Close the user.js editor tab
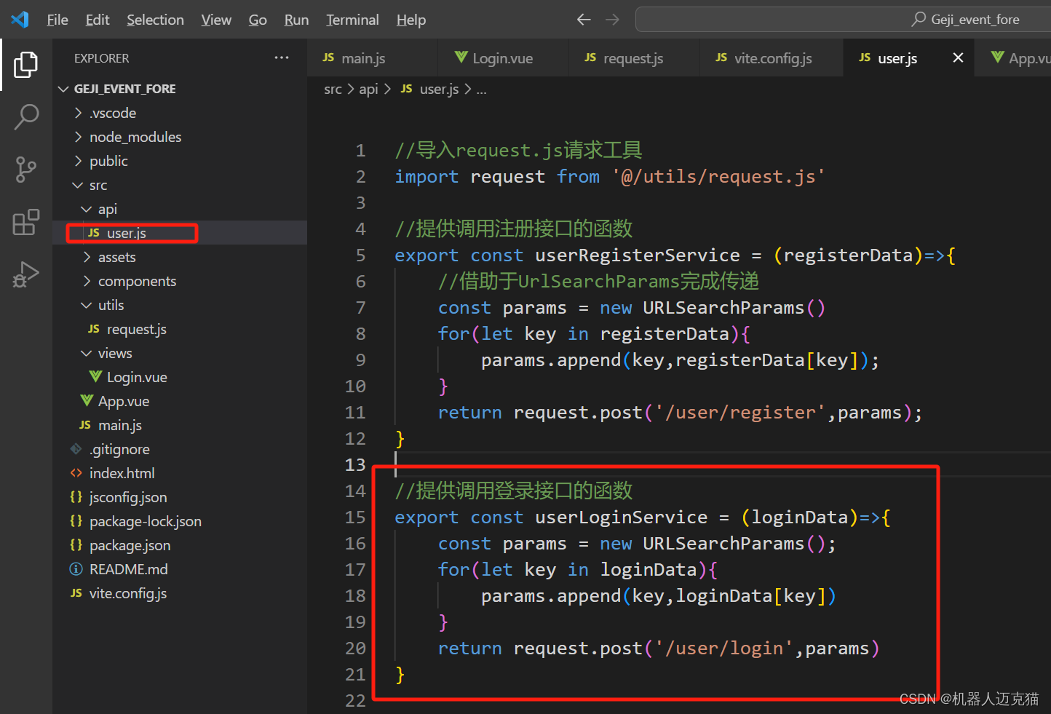This screenshot has width=1051, height=714. (x=958, y=57)
